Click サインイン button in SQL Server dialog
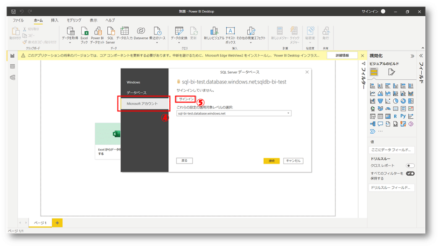The width and height of the screenshot is (439, 247). [186, 99]
